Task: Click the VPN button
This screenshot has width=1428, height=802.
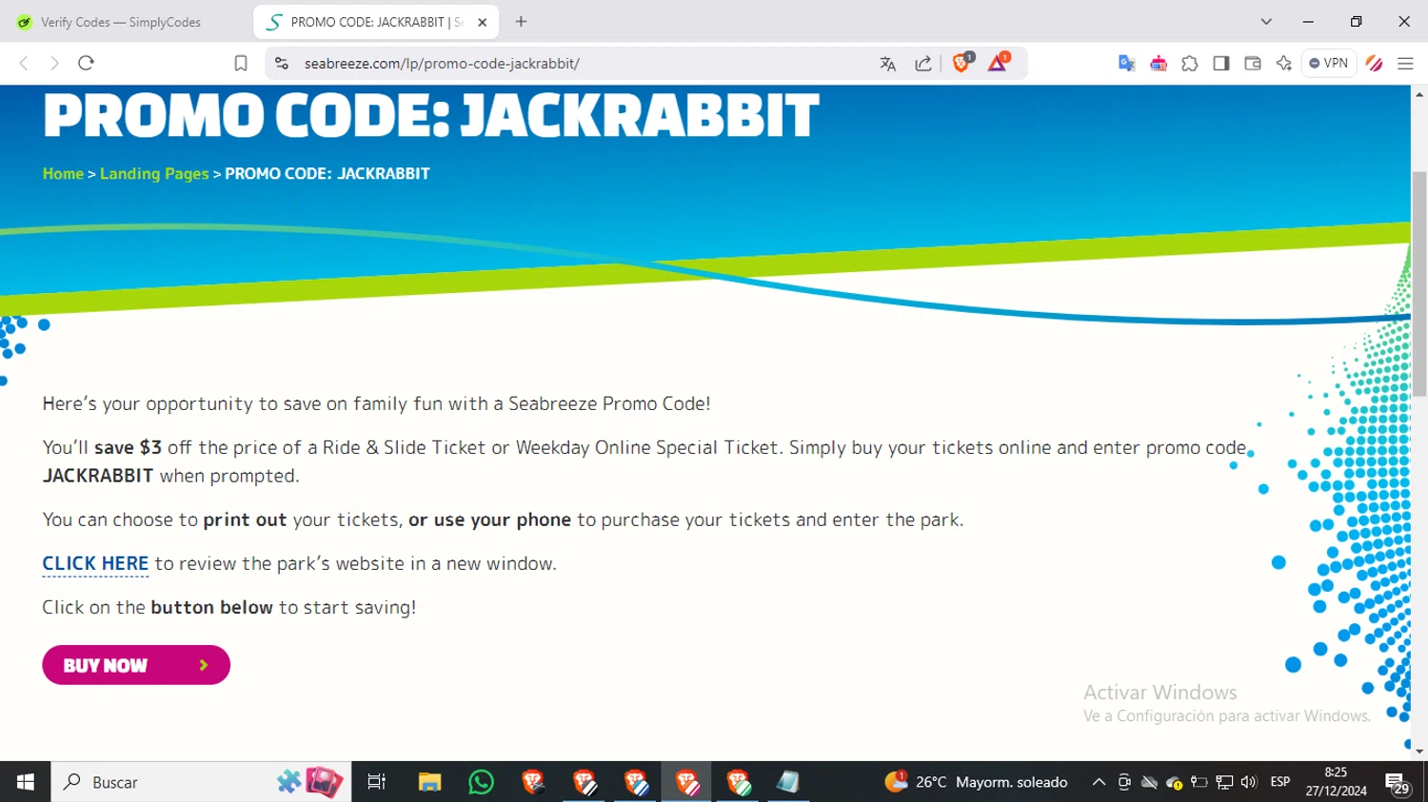Action: 1329,63
